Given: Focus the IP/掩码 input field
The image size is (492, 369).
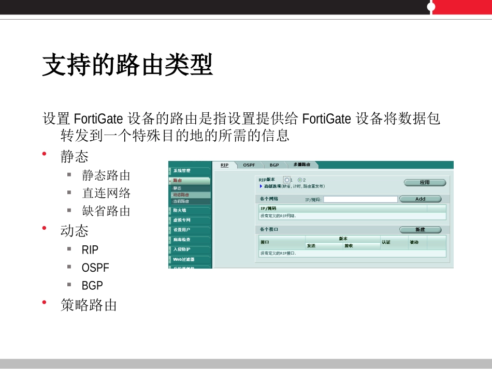Looking at the screenshot, I should coord(360,199).
